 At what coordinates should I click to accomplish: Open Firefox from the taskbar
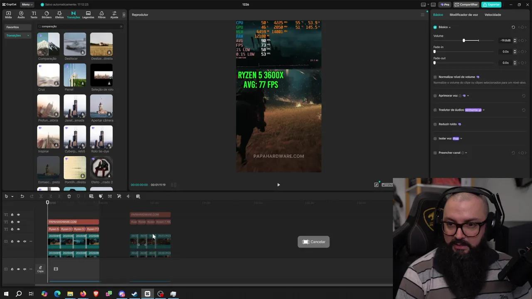point(83,294)
